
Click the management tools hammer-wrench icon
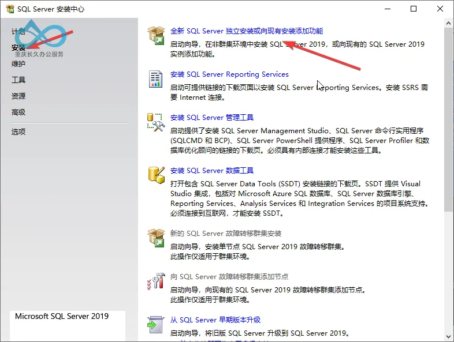[x=156, y=122]
